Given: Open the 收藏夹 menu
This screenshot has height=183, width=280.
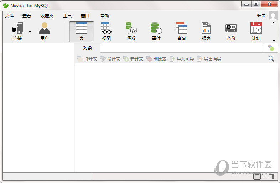Looking at the screenshot, I should (47, 16).
